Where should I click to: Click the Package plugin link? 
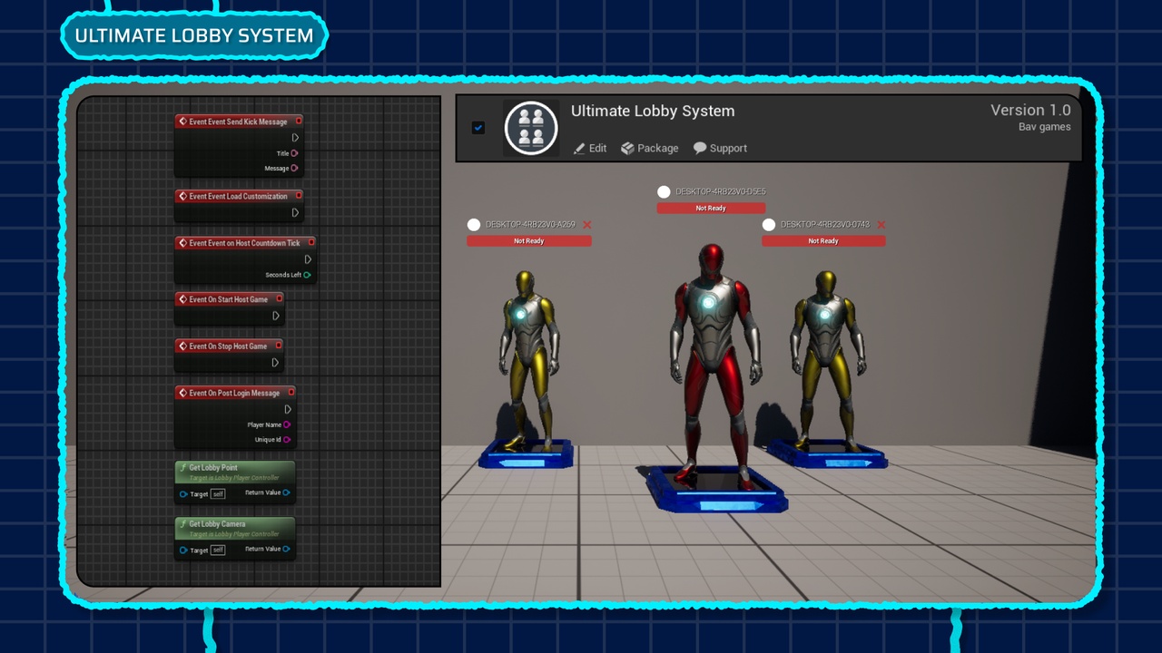650,148
